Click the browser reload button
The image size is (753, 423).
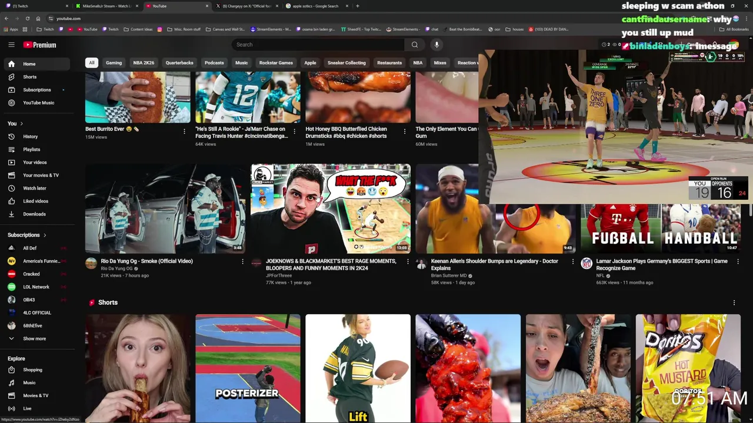coord(27,18)
